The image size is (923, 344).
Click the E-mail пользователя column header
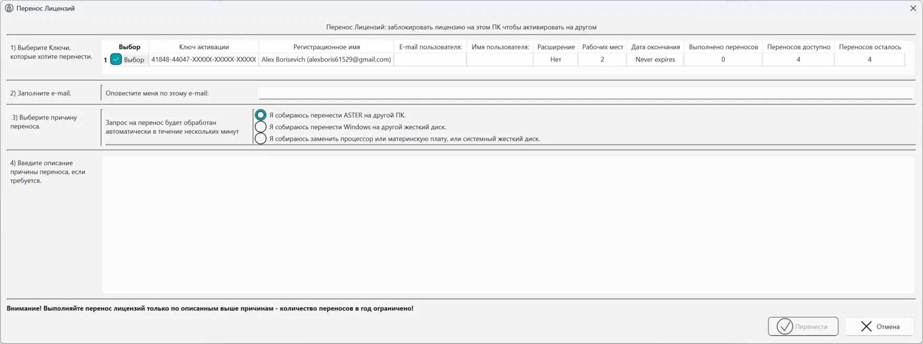click(x=430, y=47)
